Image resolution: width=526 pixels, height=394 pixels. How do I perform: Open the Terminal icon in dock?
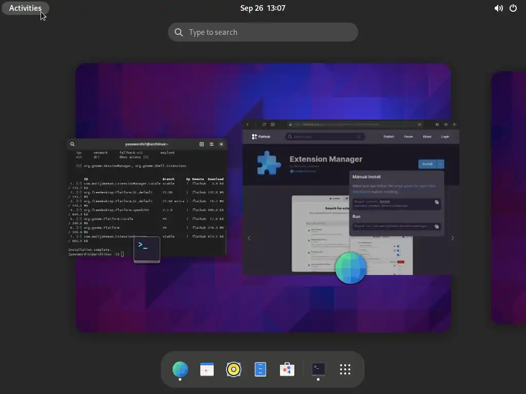318,369
